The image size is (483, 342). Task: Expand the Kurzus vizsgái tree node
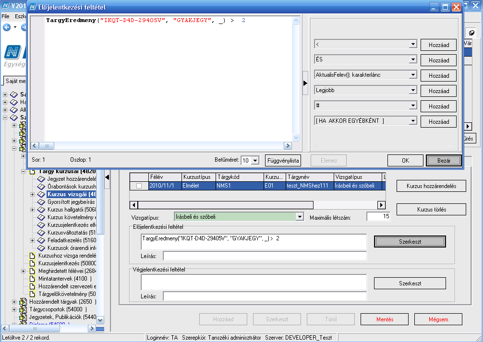click(x=32, y=195)
